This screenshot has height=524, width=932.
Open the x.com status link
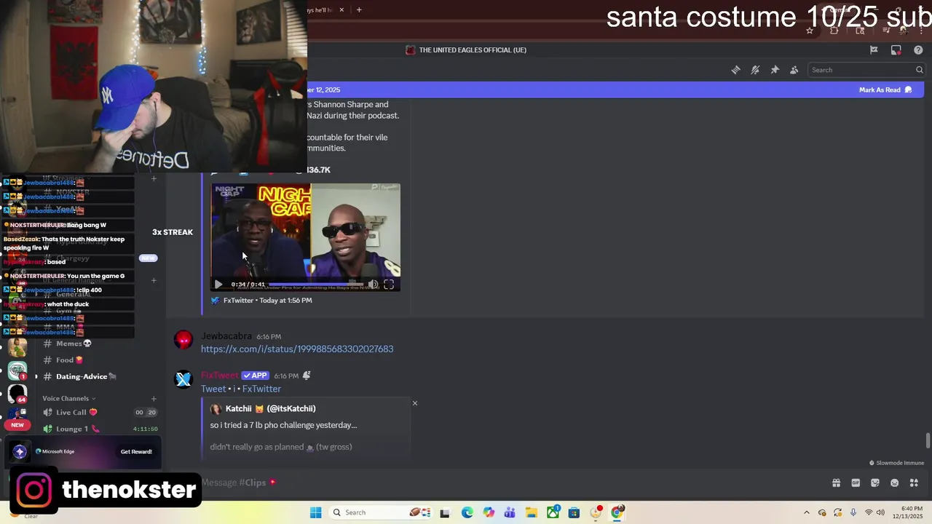297,349
